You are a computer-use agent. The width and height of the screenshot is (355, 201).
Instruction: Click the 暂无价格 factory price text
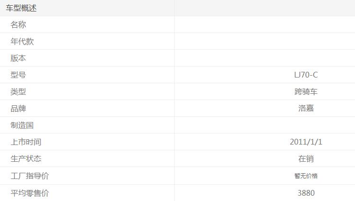pos(306,176)
